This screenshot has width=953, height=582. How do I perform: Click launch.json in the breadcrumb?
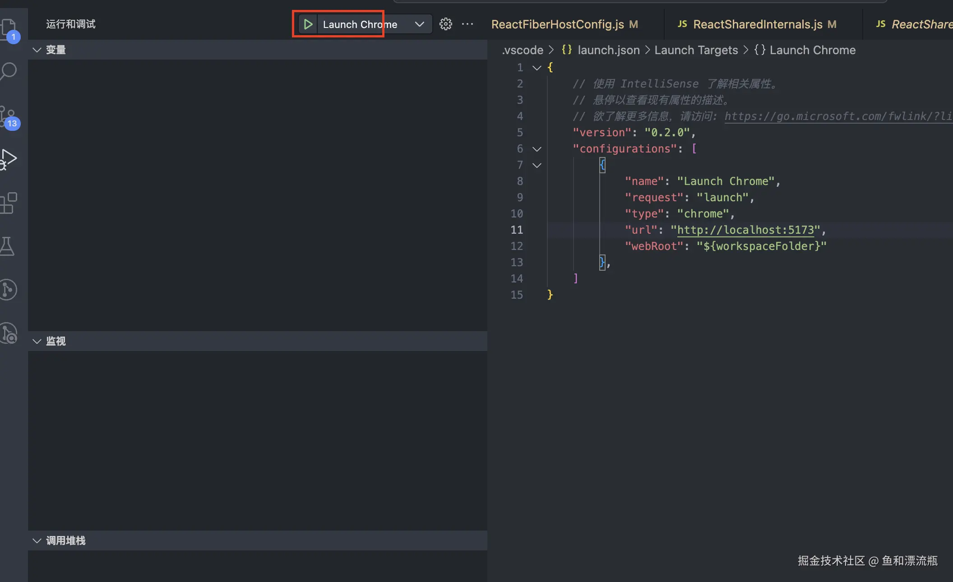[608, 50]
